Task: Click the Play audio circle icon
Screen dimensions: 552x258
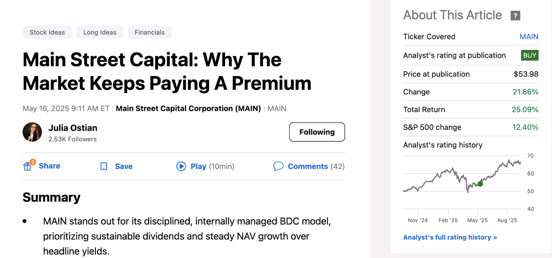Action: pyautogui.click(x=181, y=166)
